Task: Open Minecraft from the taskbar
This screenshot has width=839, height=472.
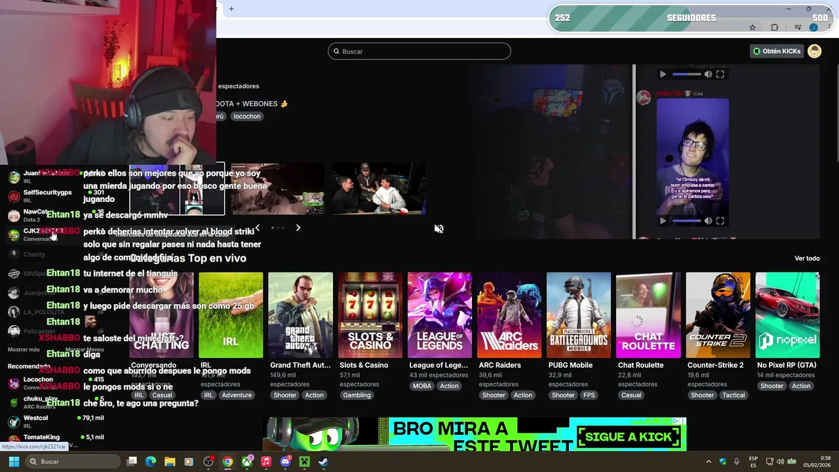Action: (x=304, y=462)
